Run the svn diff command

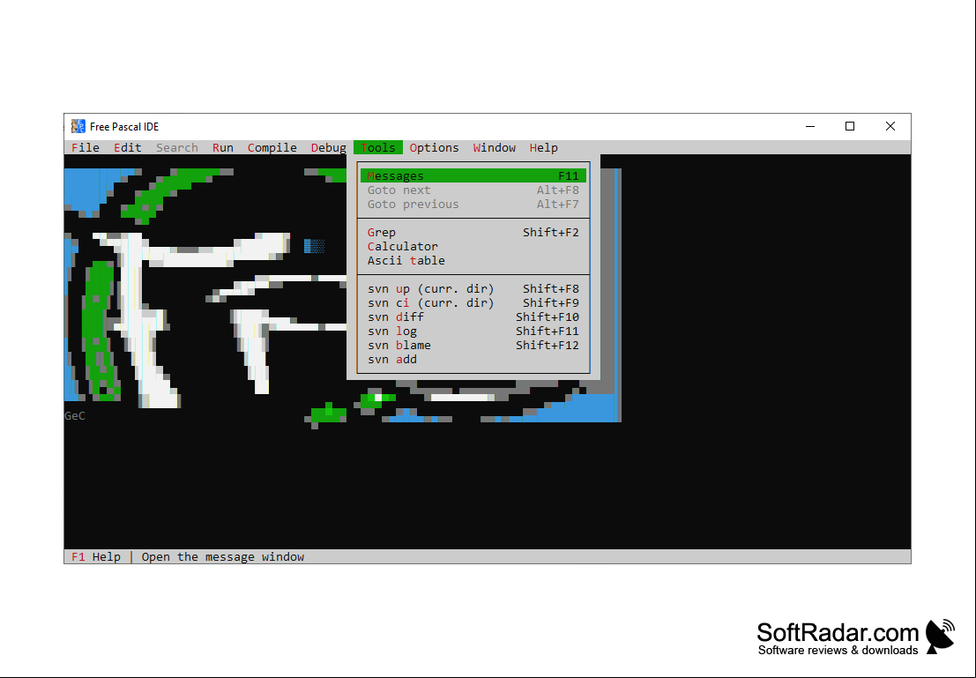coord(473,317)
